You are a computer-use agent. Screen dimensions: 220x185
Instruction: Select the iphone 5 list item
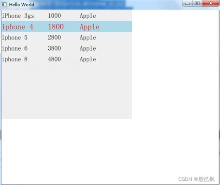point(67,37)
